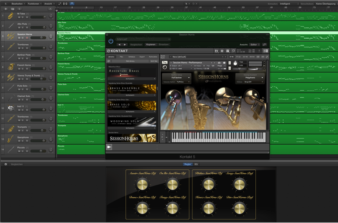Switch to the Kontakt Files tab
338x223 pixels.
pos(121,57)
